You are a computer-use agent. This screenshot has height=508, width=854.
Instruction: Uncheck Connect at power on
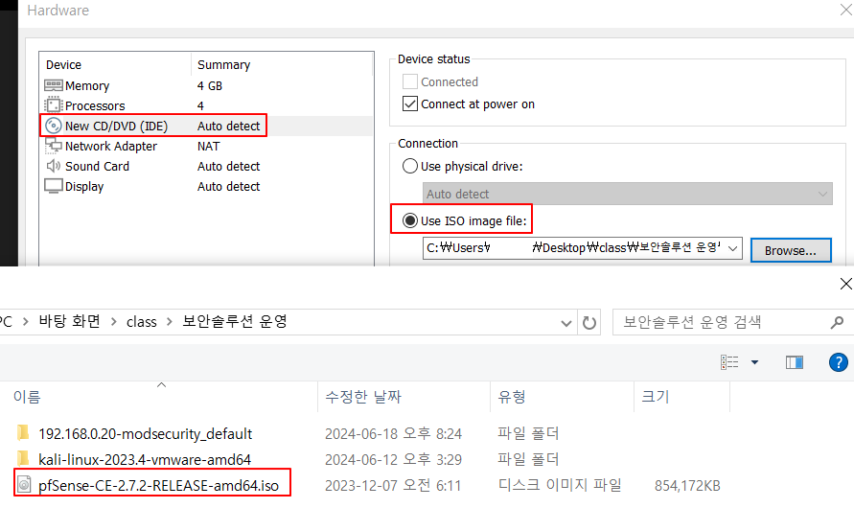tap(410, 104)
